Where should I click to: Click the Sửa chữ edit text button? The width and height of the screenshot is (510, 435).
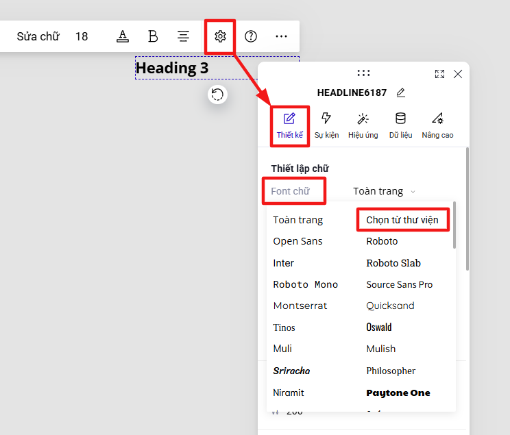pos(38,36)
